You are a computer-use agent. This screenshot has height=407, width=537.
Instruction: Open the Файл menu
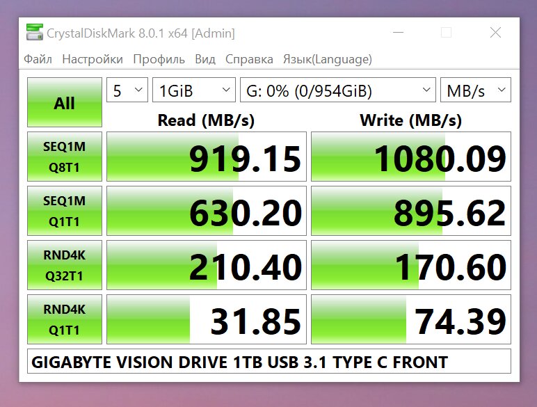pos(38,59)
